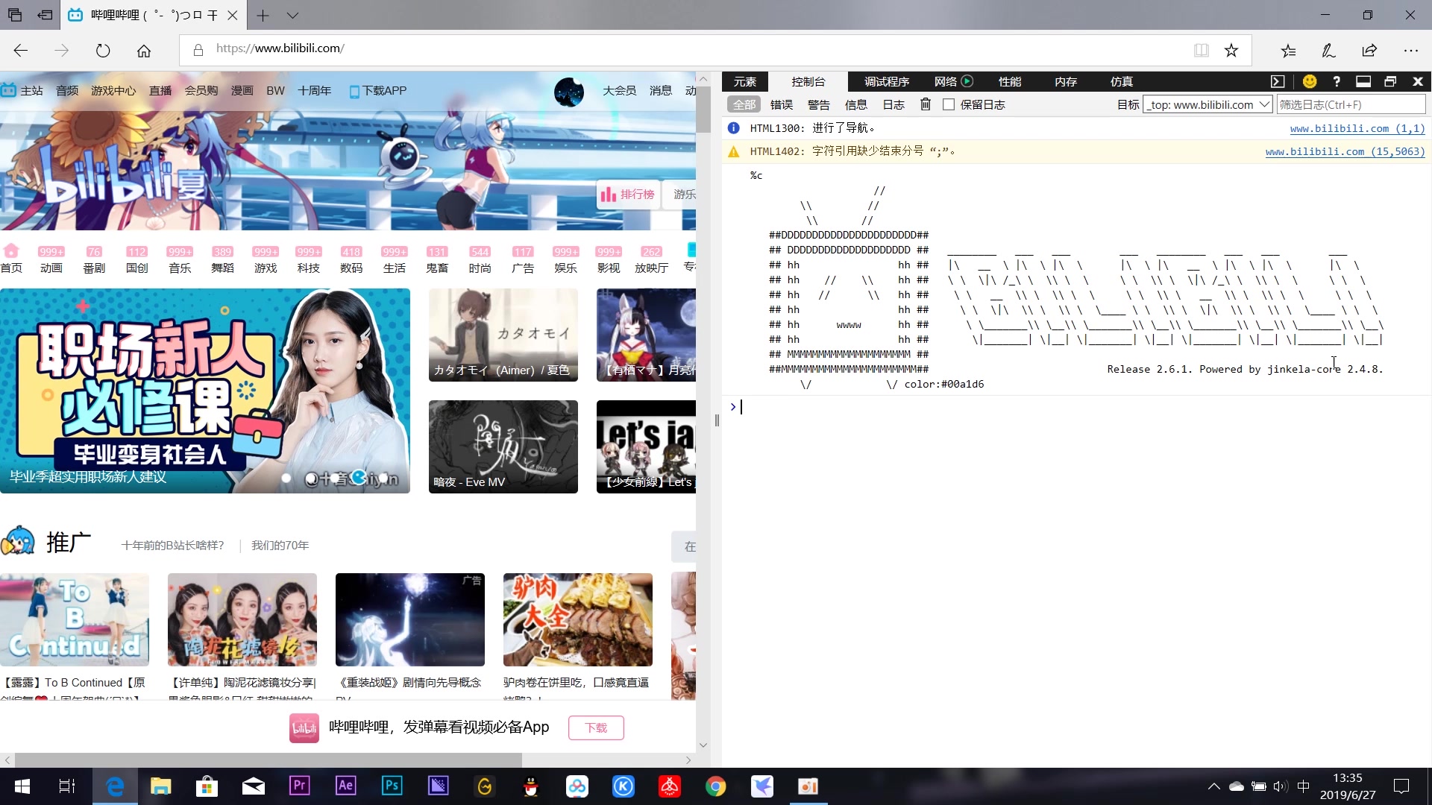This screenshot has width=1432, height=805.
Task: Toggle 保留日志 checkbox
Action: (x=949, y=104)
